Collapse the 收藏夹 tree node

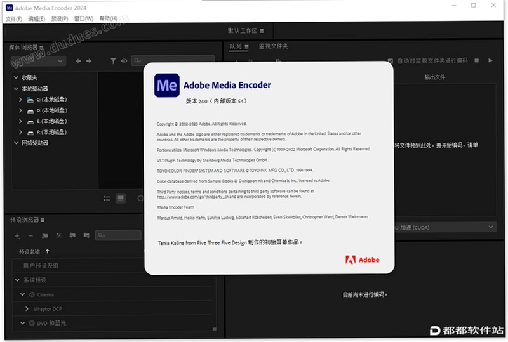[16, 77]
